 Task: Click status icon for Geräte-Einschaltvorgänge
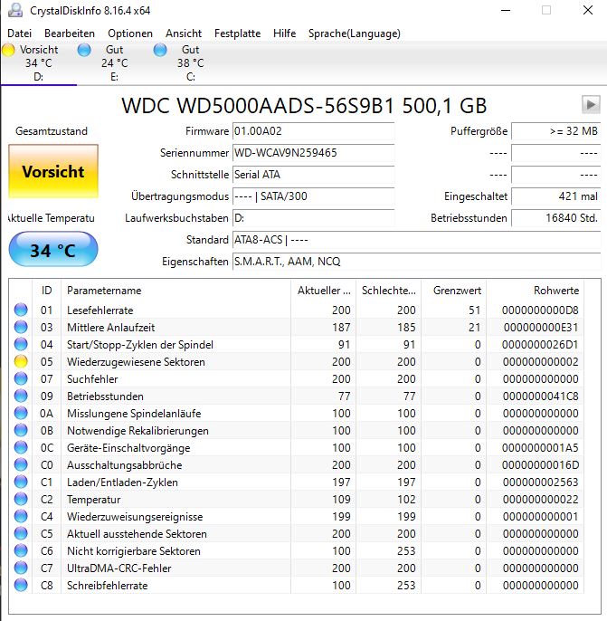point(21,447)
